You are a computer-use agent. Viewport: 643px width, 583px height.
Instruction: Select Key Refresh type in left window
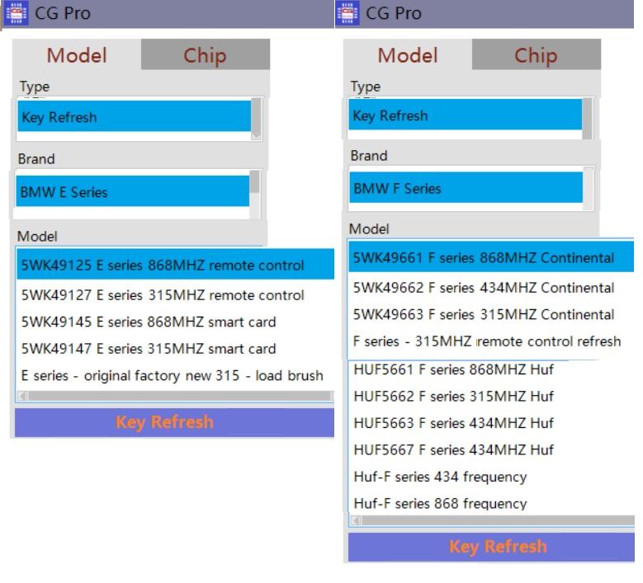134,117
